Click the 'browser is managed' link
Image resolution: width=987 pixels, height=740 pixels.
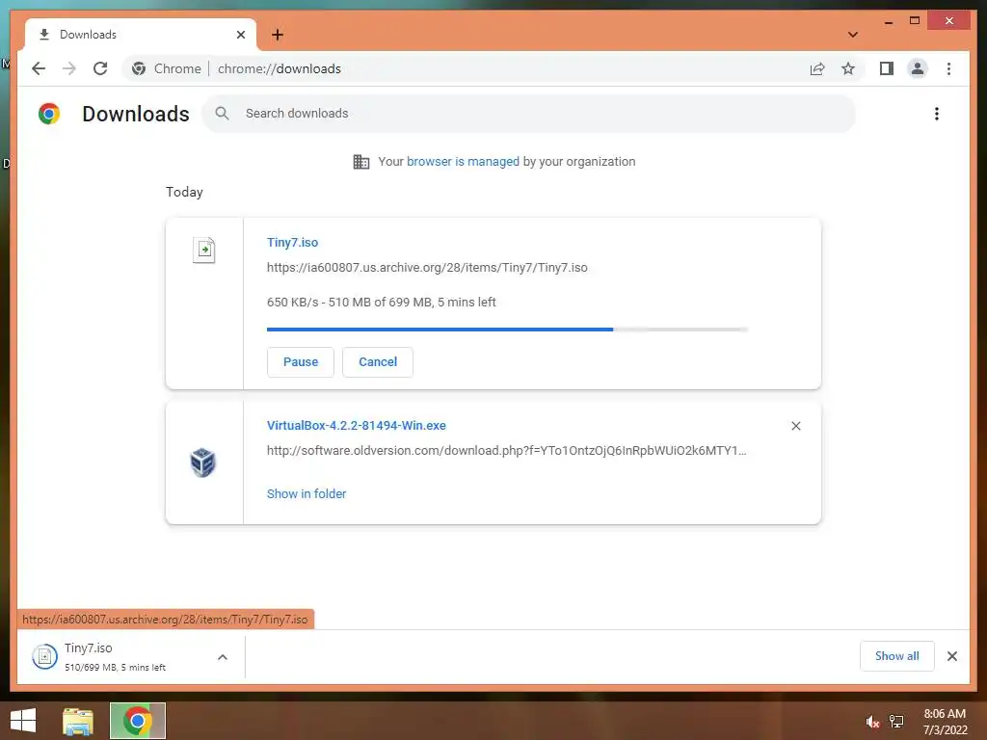(x=463, y=162)
